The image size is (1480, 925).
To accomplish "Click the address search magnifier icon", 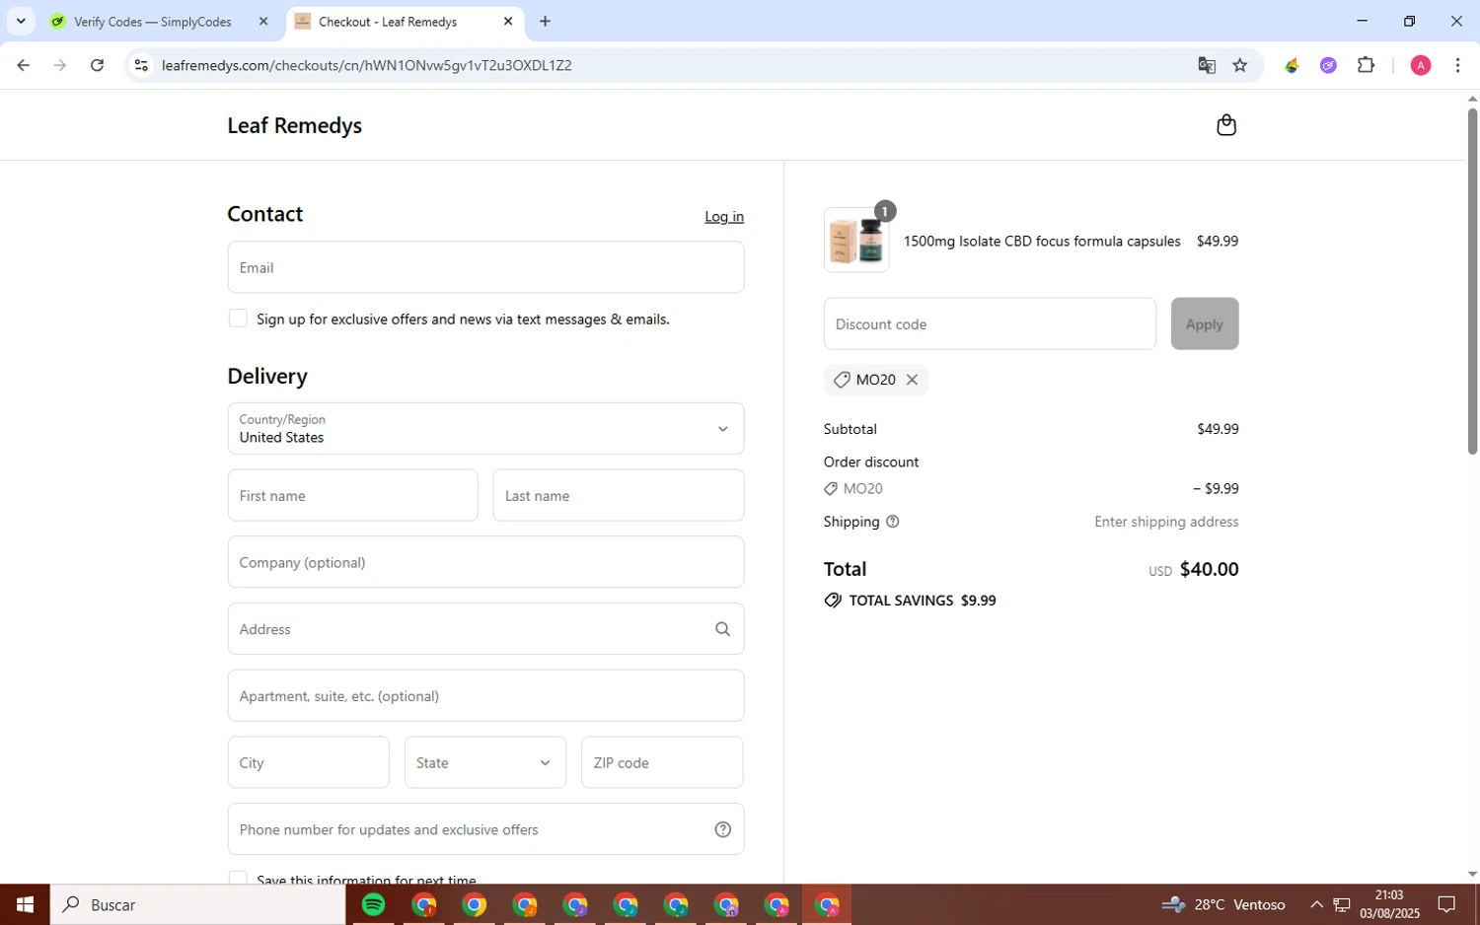I will (x=722, y=629).
